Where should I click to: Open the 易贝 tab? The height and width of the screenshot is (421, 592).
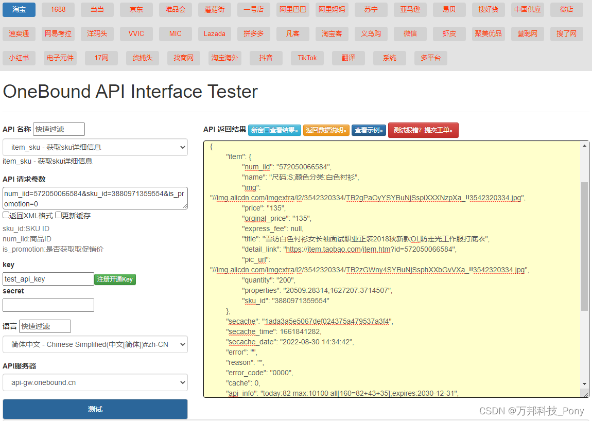[x=449, y=9]
